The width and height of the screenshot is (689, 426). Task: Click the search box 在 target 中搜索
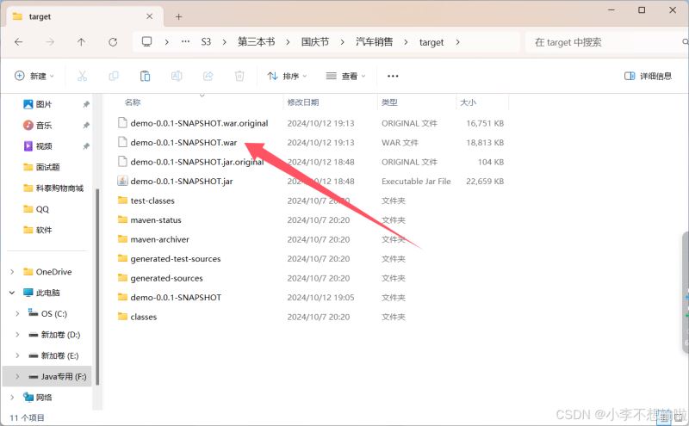pyautogui.click(x=606, y=42)
